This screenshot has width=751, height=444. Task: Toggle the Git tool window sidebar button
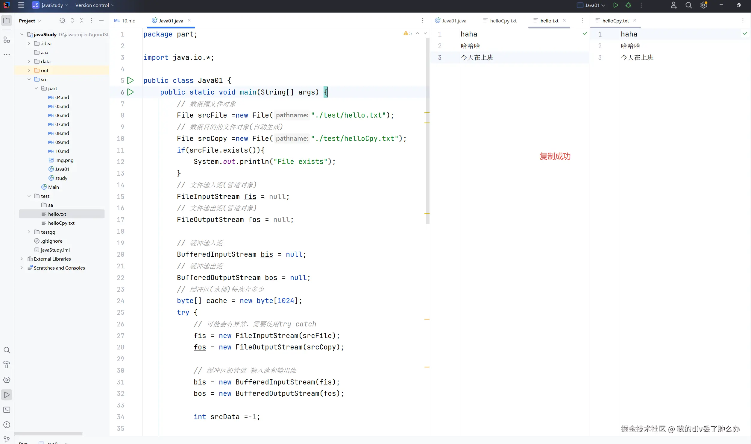(x=7, y=439)
